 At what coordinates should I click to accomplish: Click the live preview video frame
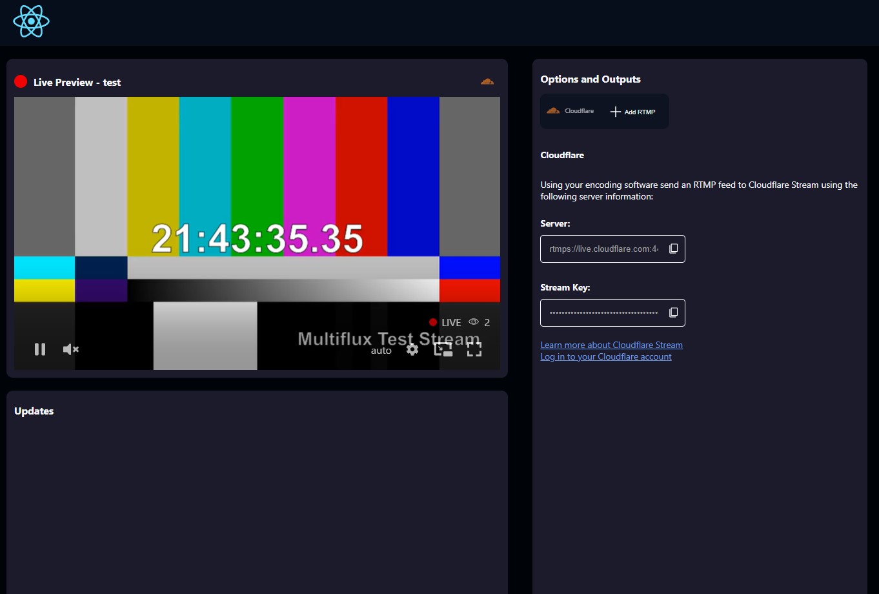[x=257, y=233]
